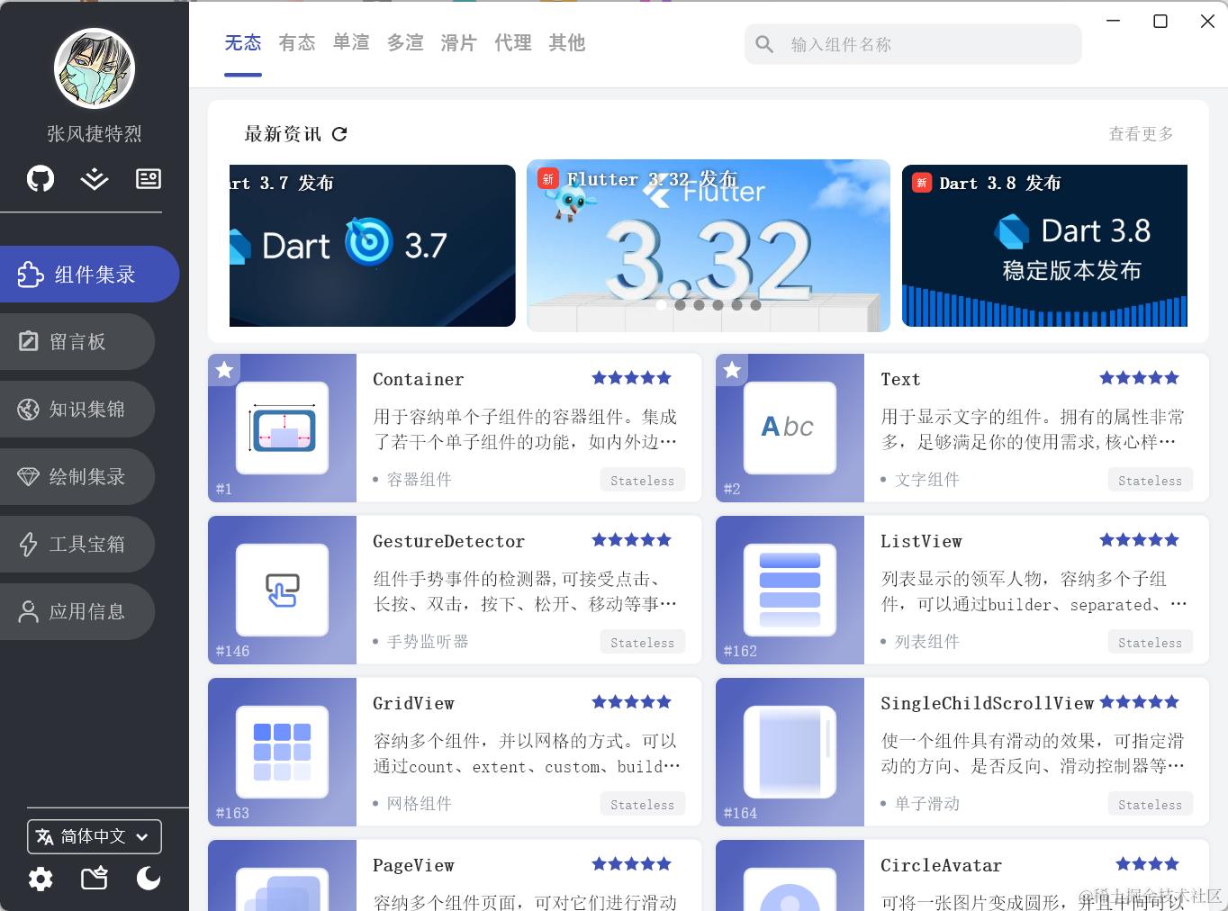Switch to the 单渲 tab

[x=351, y=43]
